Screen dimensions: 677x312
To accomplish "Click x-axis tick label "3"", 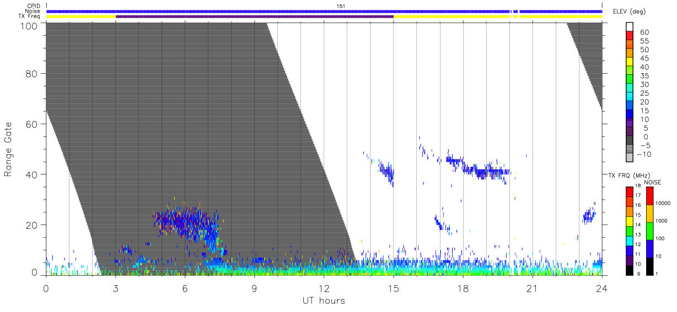I will click(x=116, y=288).
